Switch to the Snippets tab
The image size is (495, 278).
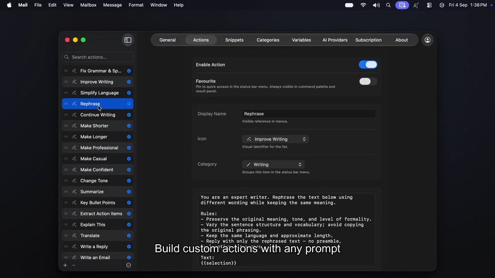pyautogui.click(x=234, y=40)
